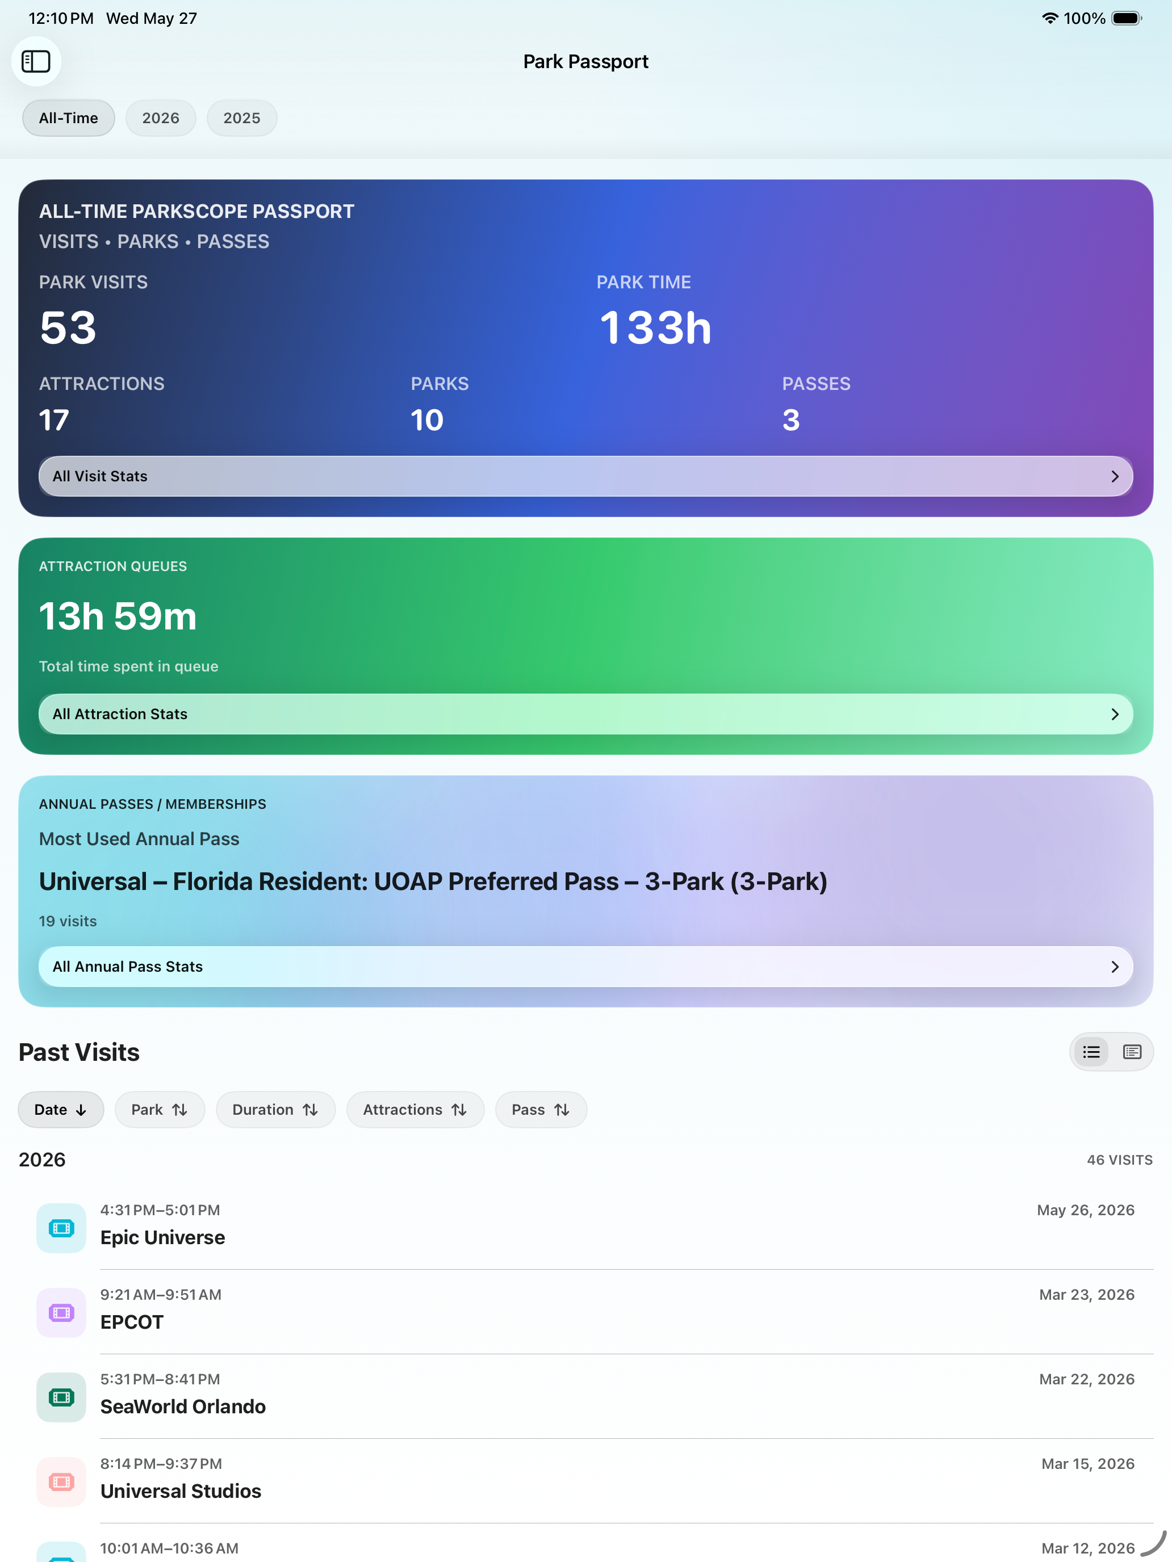Viewport: 1172px width, 1562px height.
Task: Tap the 2026 section header
Action: tap(43, 1160)
